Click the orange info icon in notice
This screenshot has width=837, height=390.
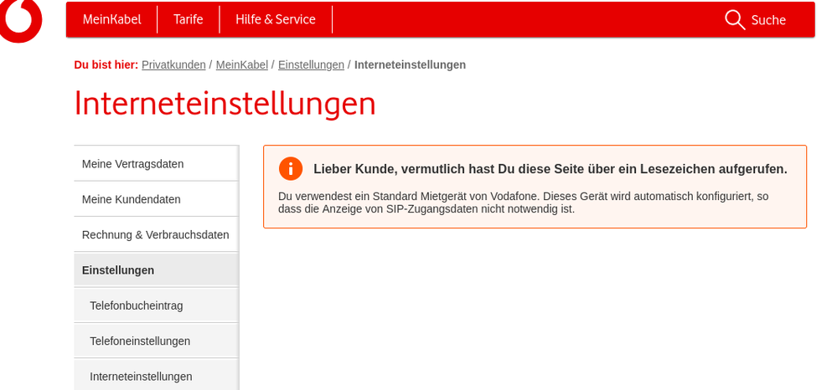click(291, 169)
